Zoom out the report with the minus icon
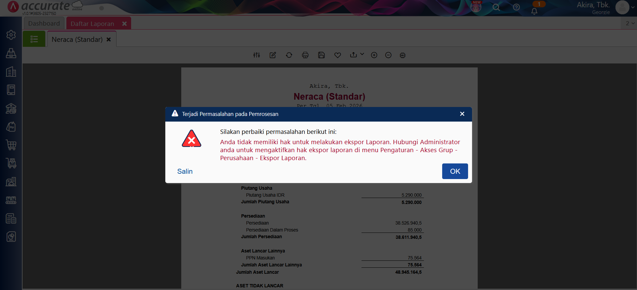The image size is (637, 290). (x=388, y=55)
